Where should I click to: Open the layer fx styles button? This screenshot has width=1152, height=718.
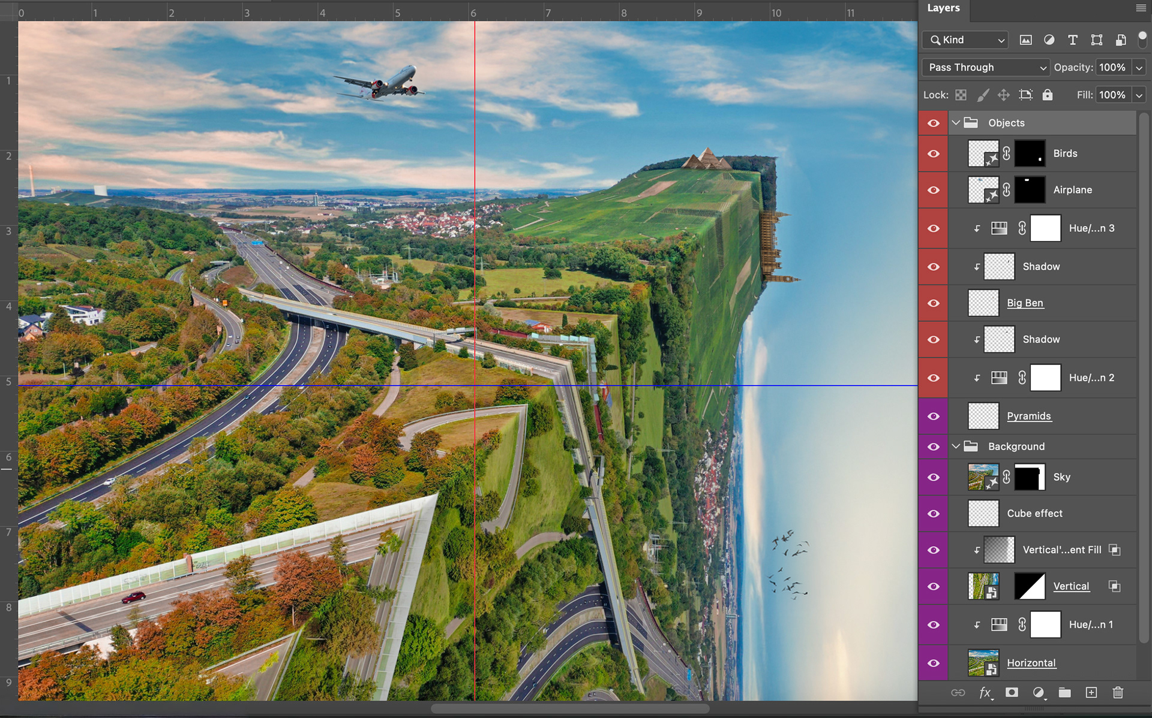pyautogui.click(x=985, y=693)
